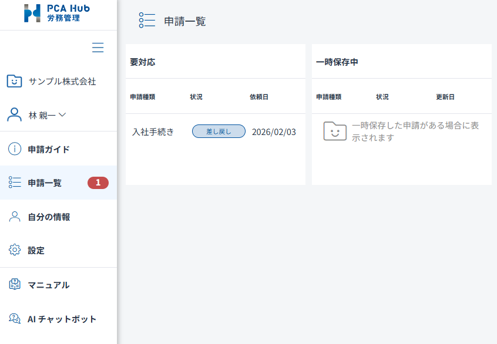Open the 申請ガイド menu item

(x=49, y=149)
